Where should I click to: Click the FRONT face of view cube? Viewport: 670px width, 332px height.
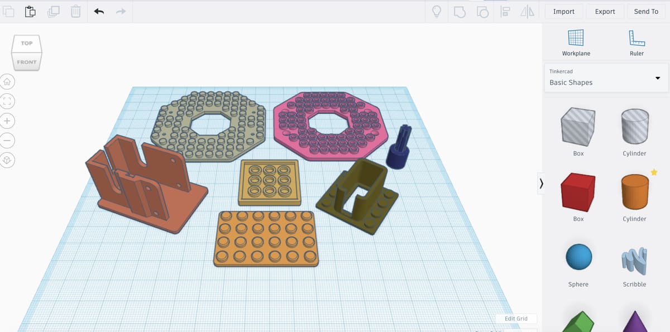click(x=26, y=62)
